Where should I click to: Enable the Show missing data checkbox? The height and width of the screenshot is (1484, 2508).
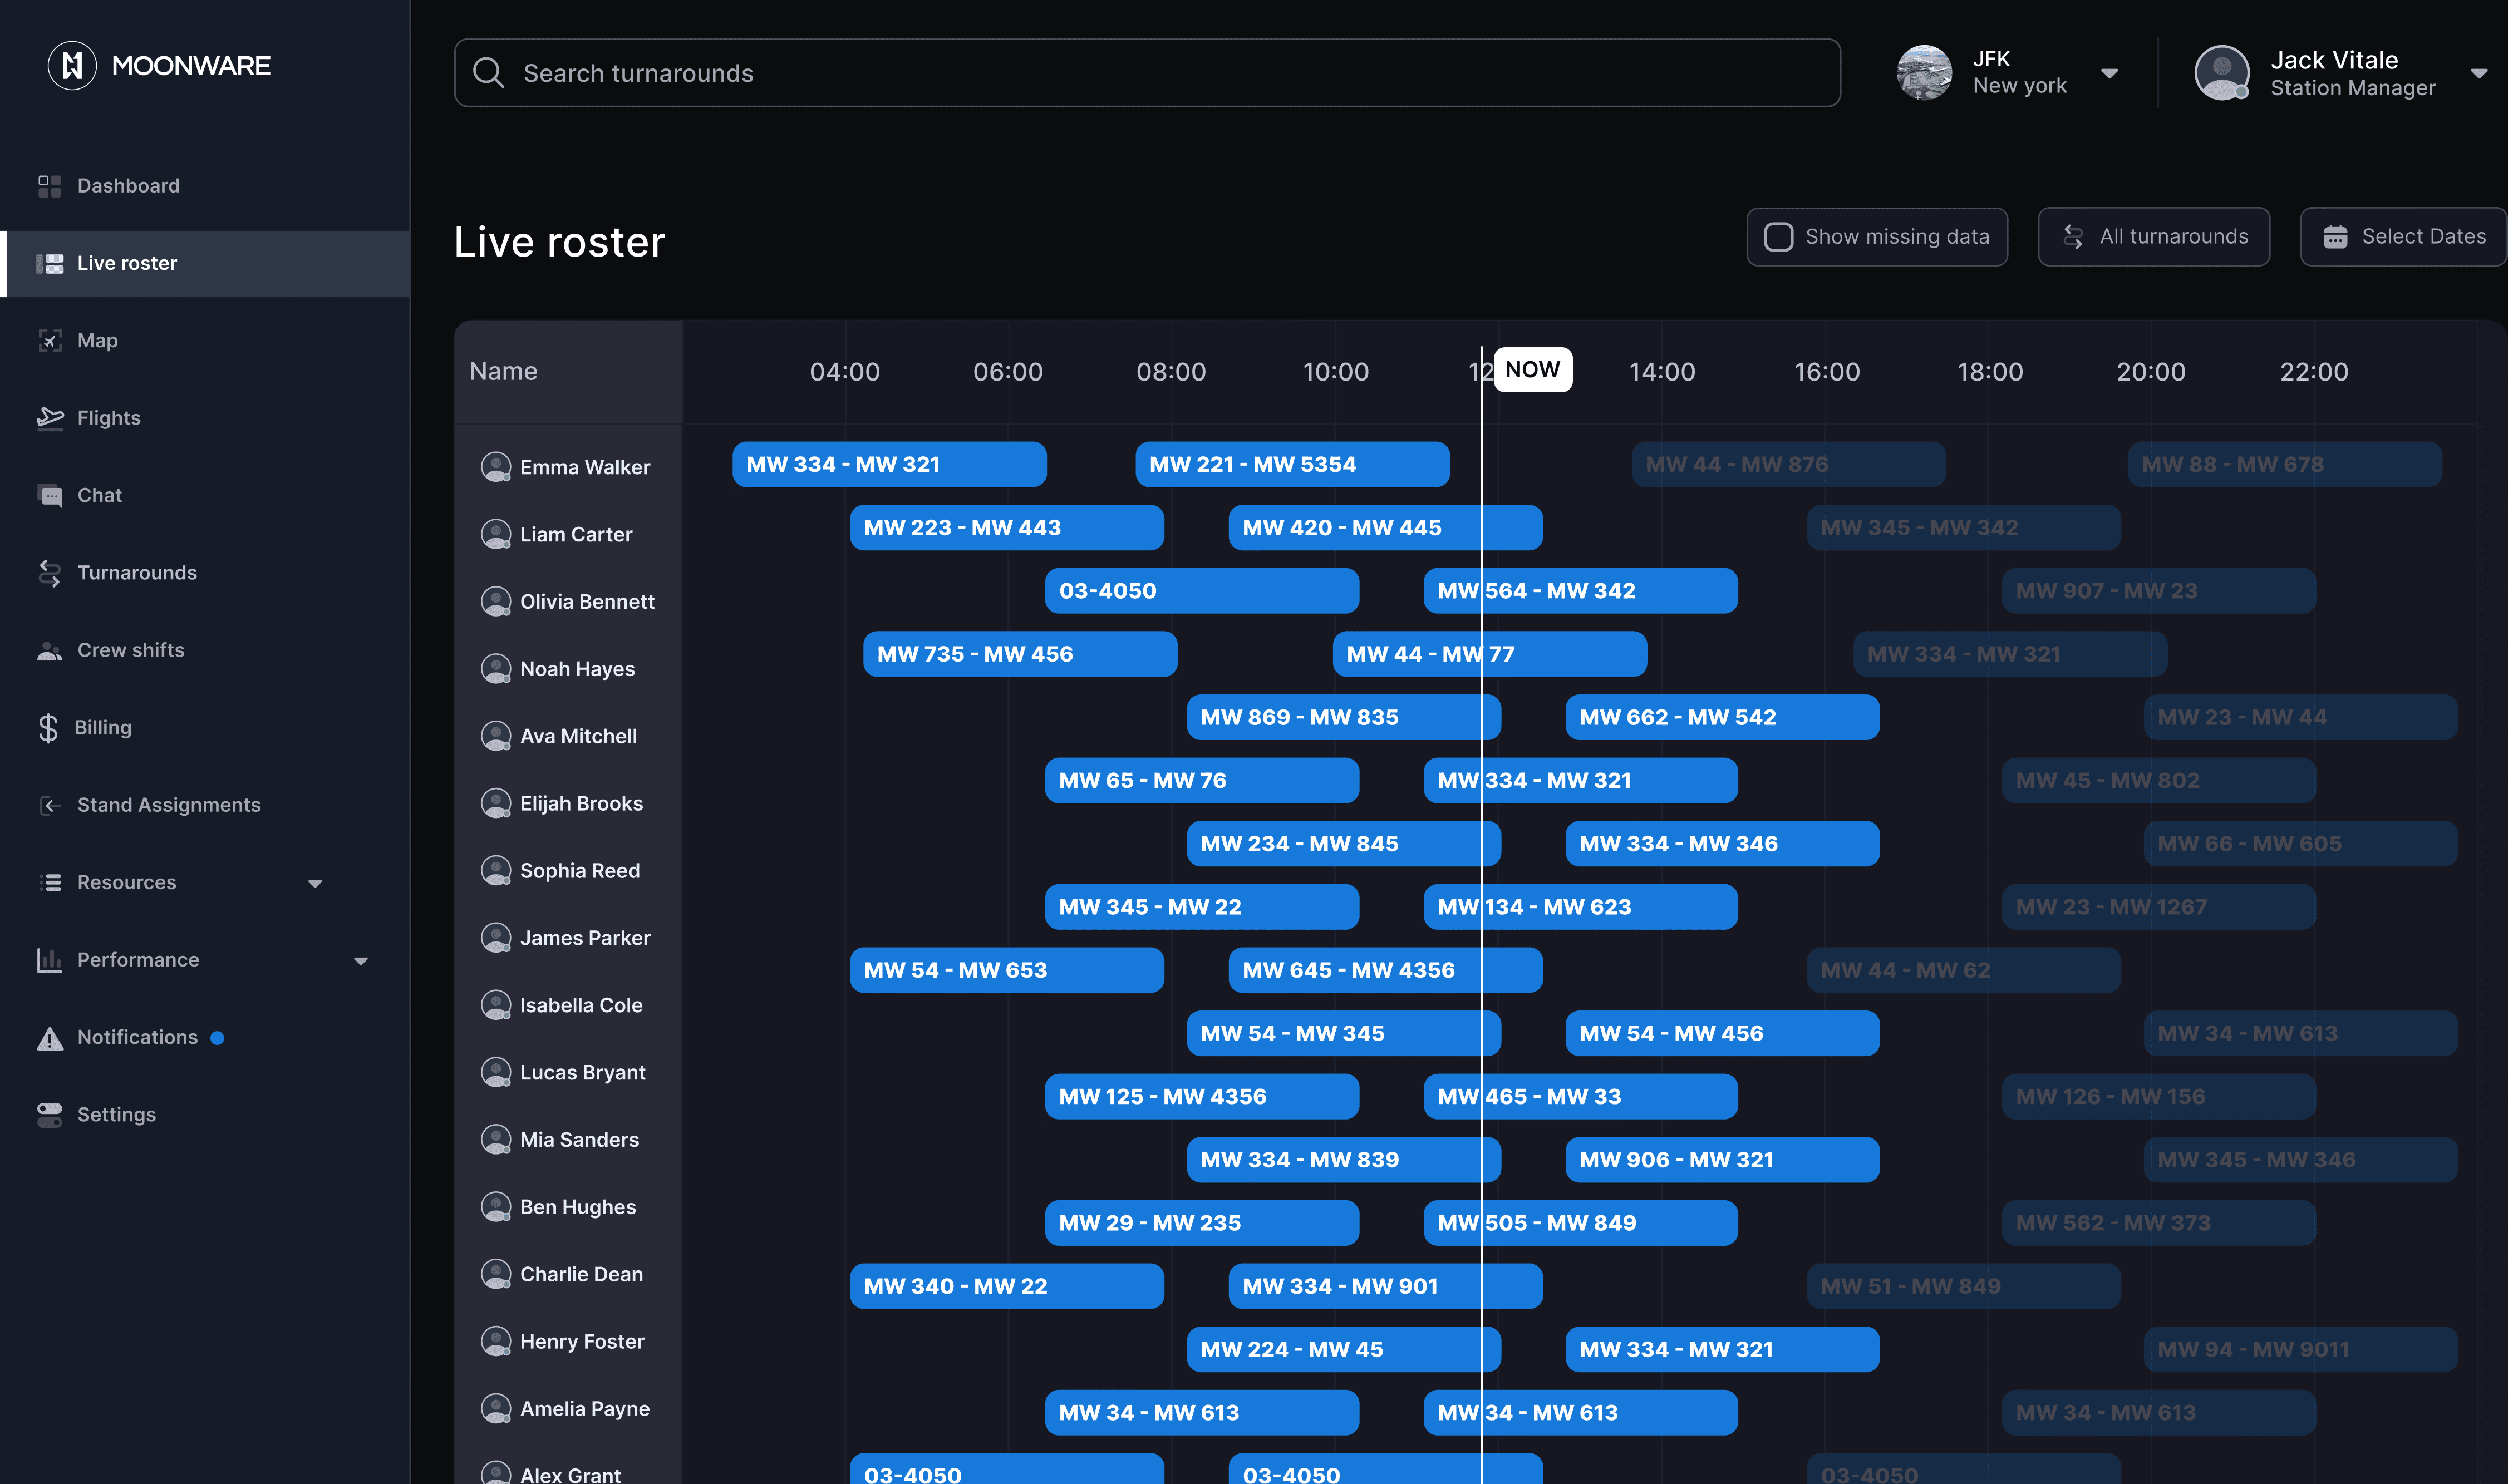(1778, 237)
